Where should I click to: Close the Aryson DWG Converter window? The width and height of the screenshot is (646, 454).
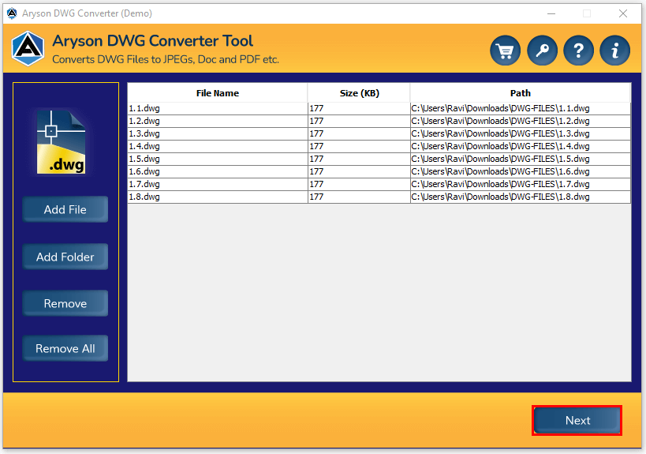click(623, 13)
